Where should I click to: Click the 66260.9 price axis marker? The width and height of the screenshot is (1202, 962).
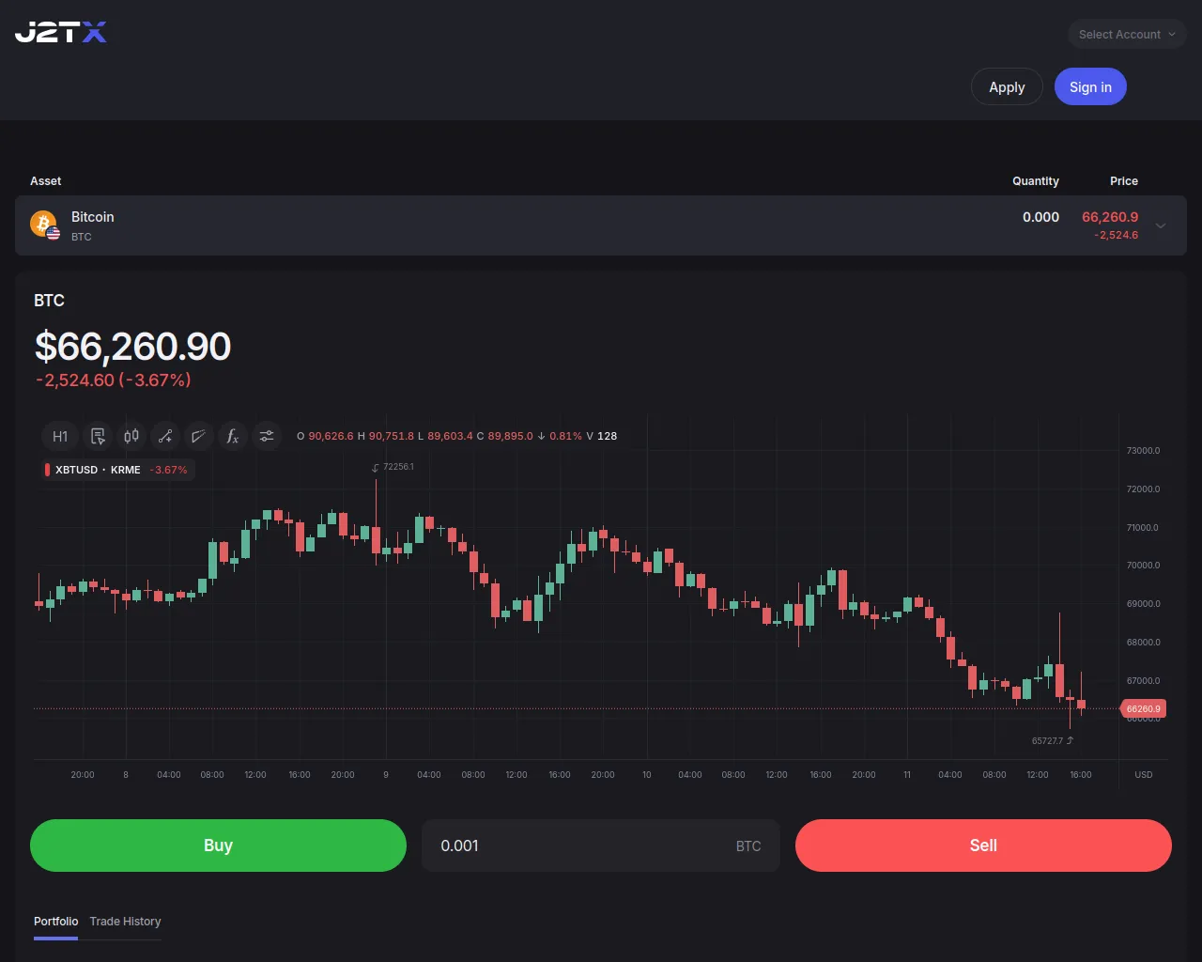click(1143, 709)
